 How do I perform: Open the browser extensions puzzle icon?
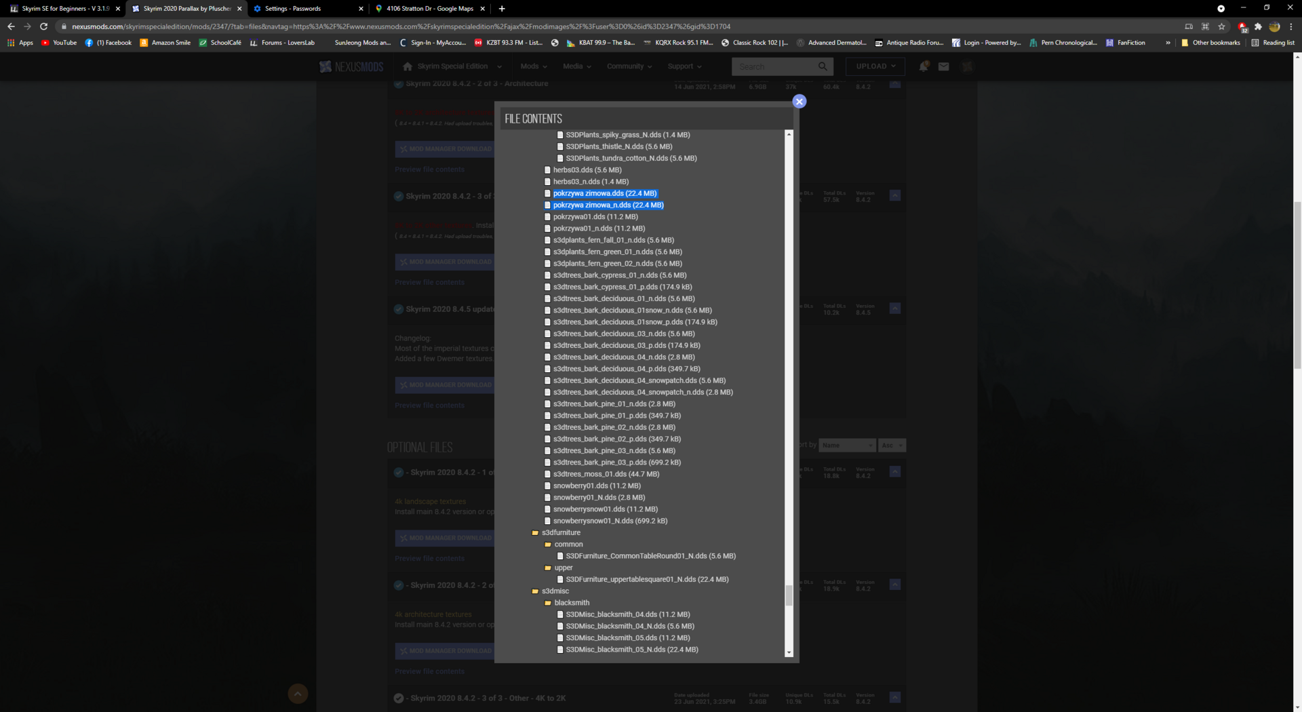point(1258,26)
